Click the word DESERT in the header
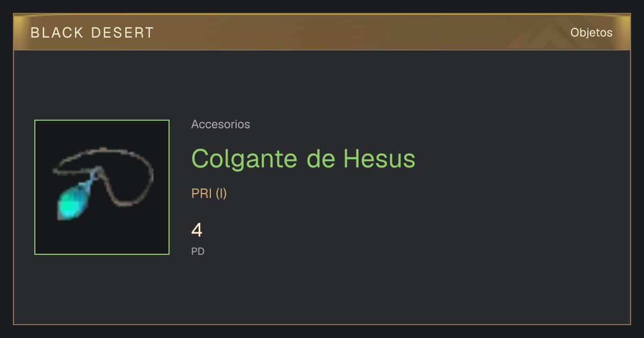Image resolution: width=644 pixels, height=338 pixels. click(x=123, y=33)
